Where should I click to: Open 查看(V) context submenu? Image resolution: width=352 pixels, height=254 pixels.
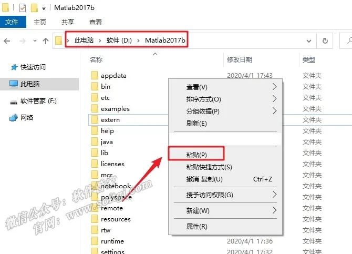(225, 87)
